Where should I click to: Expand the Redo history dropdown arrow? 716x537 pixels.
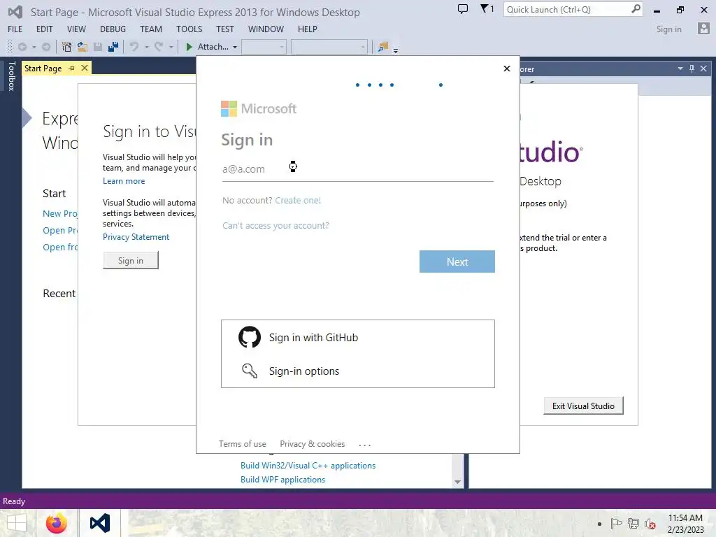[x=171, y=47]
